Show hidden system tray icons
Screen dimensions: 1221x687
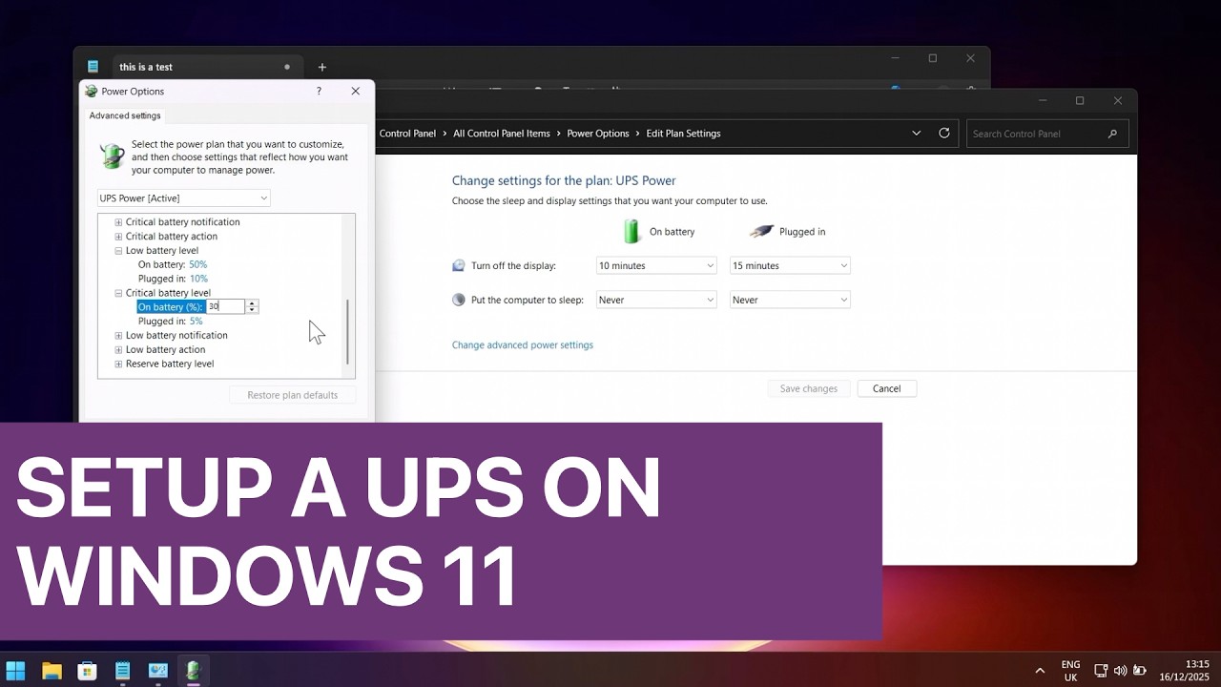pos(1040,671)
